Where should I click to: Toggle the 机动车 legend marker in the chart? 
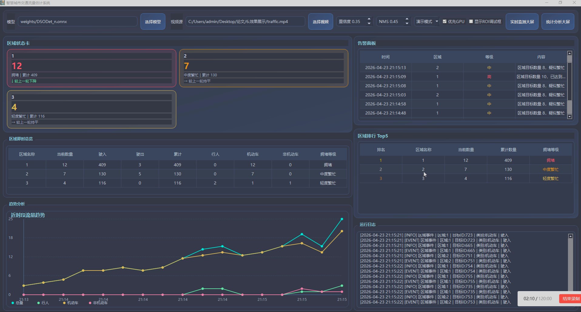[64, 303]
